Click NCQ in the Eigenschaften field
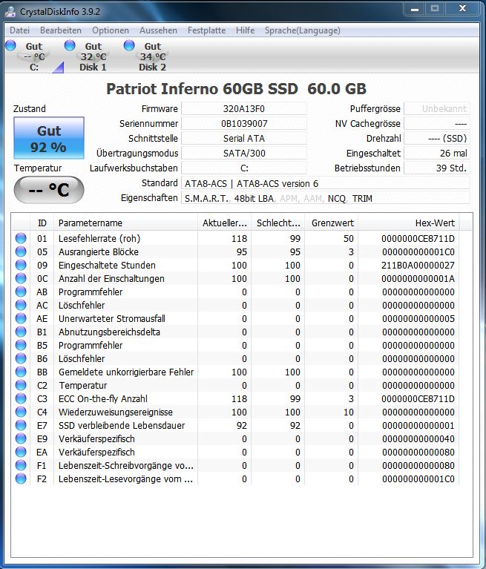This screenshot has width=486, height=569. click(x=336, y=199)
